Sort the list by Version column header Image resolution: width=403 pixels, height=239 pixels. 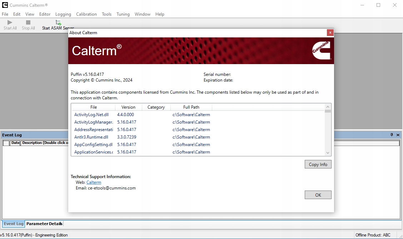pos(128,107)
